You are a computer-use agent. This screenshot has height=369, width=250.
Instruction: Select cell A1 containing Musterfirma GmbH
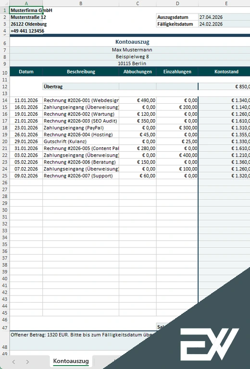26,11
